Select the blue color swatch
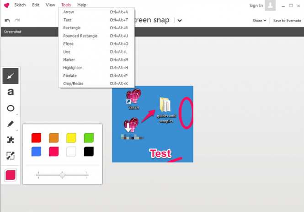 coord(36,152)
